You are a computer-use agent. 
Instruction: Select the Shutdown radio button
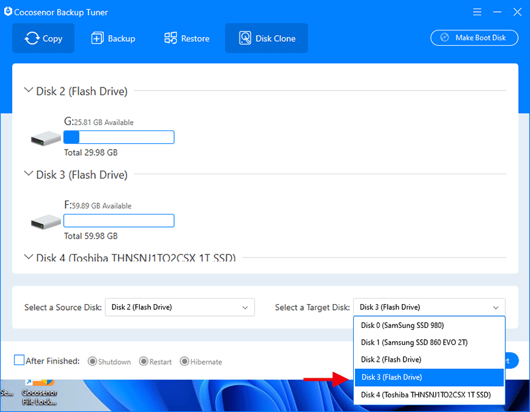(92, 361)
